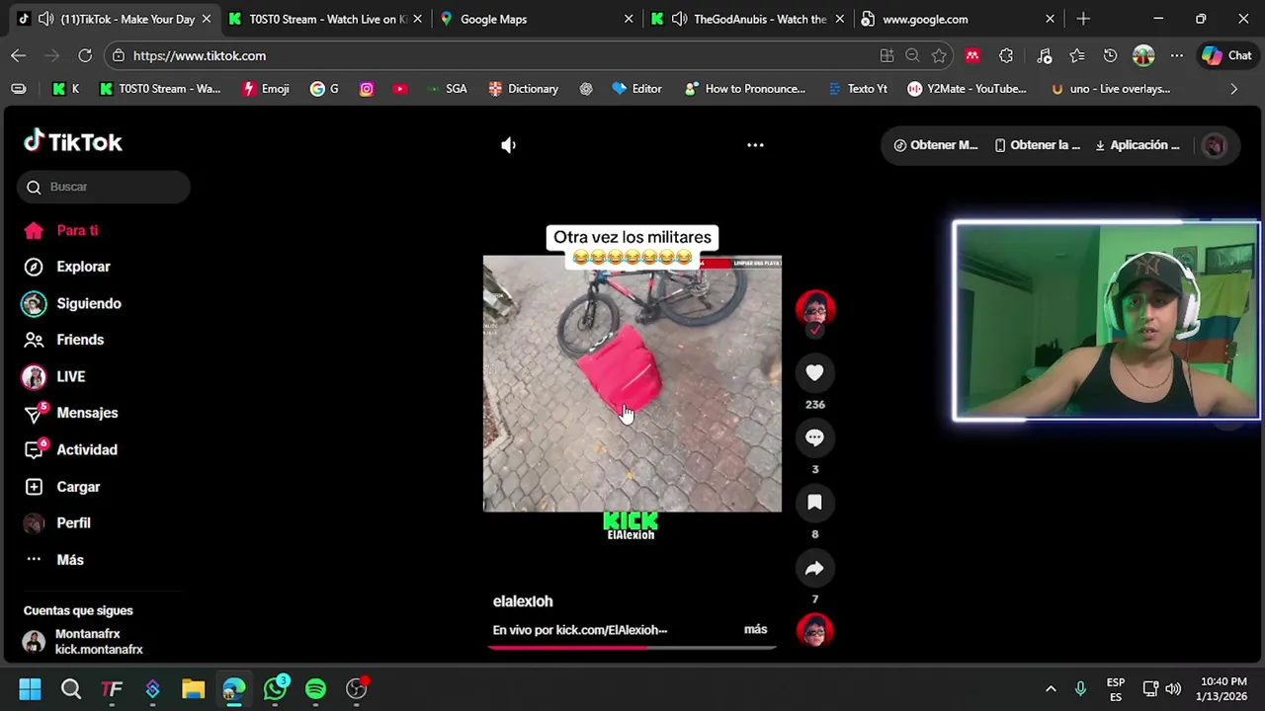The height and width of the screenshot is (711, 1265).
Task: Click the TikTok logo
Action: (x=72, y=142)
